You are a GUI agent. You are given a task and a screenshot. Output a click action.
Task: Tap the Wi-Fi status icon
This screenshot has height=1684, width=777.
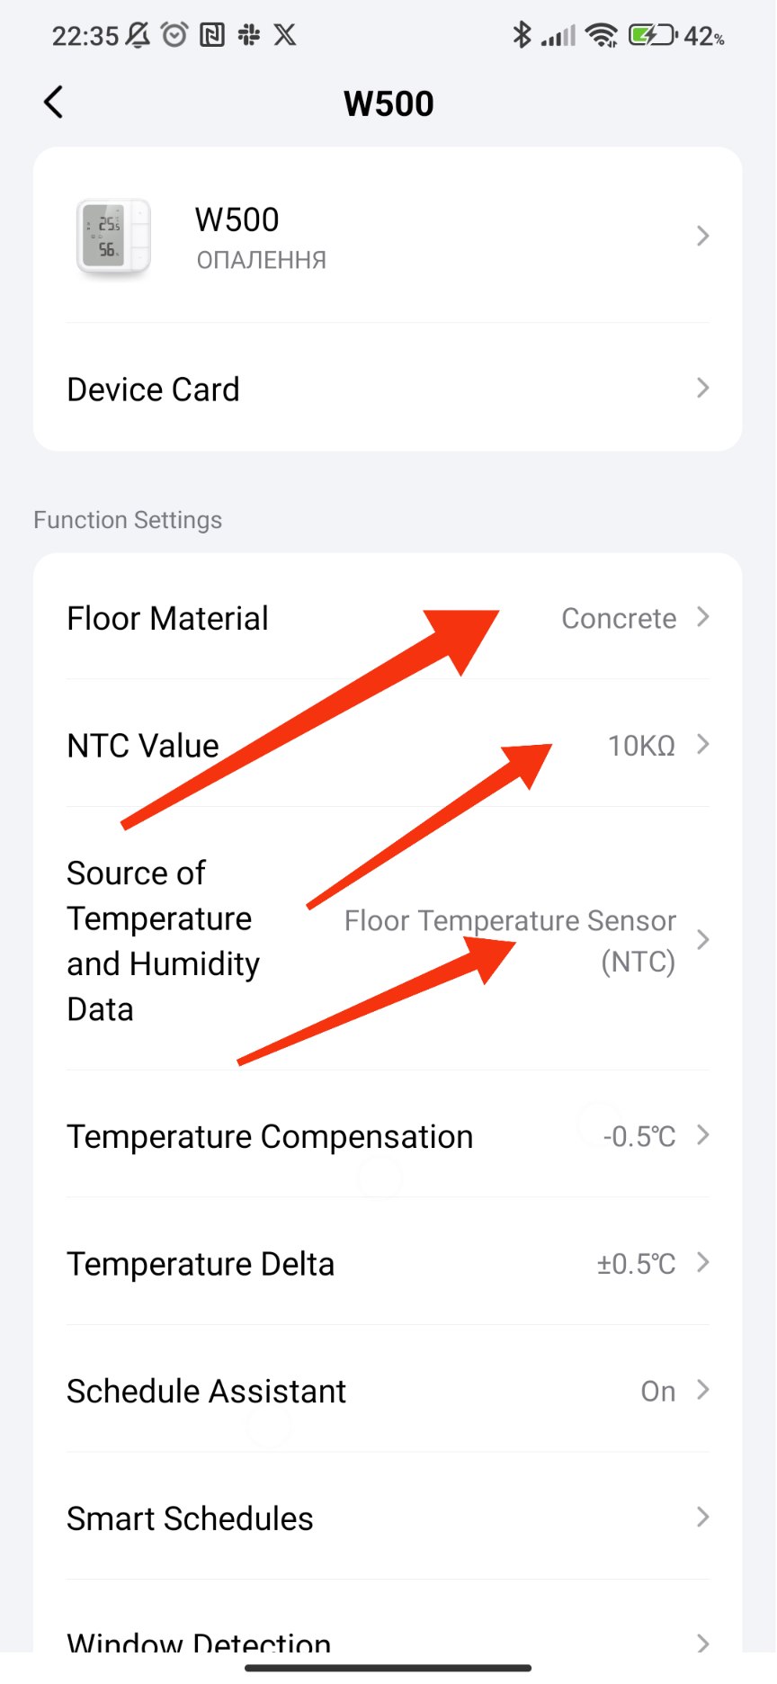tap(601, 35)
